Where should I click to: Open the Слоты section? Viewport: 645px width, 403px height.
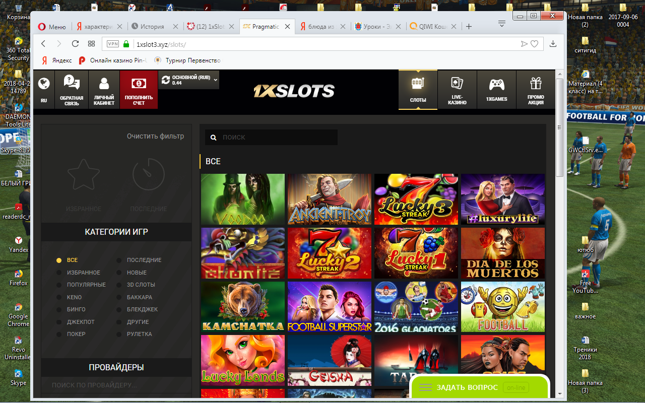(x=418, y=89)
